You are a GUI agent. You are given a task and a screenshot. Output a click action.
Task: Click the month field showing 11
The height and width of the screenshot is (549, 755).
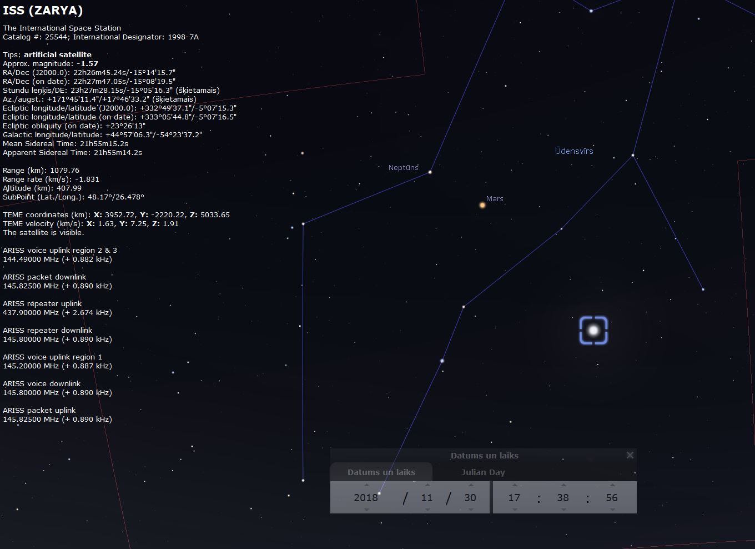427,497
